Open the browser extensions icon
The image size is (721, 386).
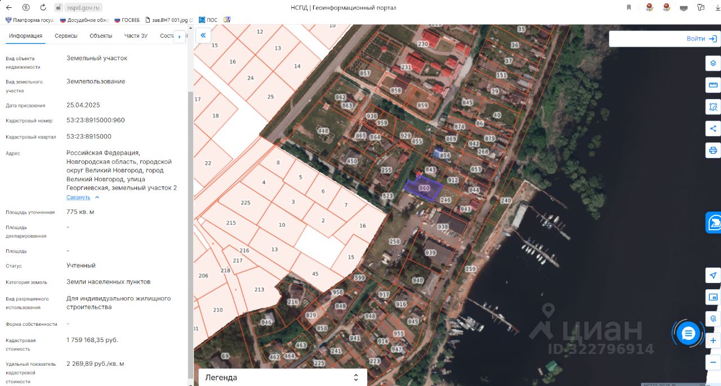(701, 7)
